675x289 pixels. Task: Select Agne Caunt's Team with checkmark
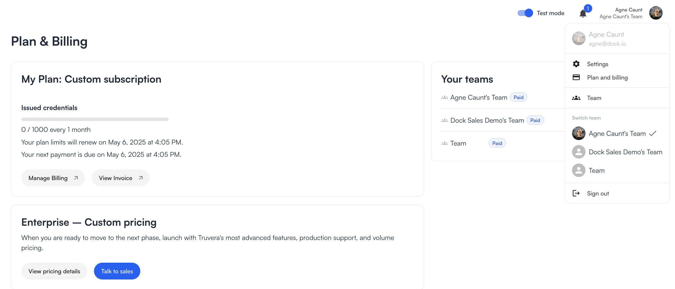[x=617, y=134]
